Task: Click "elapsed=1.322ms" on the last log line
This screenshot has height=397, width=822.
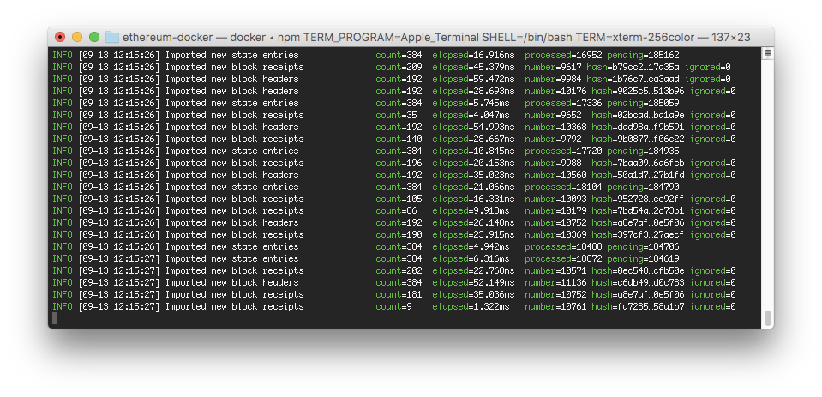Action: coord(471,306)
